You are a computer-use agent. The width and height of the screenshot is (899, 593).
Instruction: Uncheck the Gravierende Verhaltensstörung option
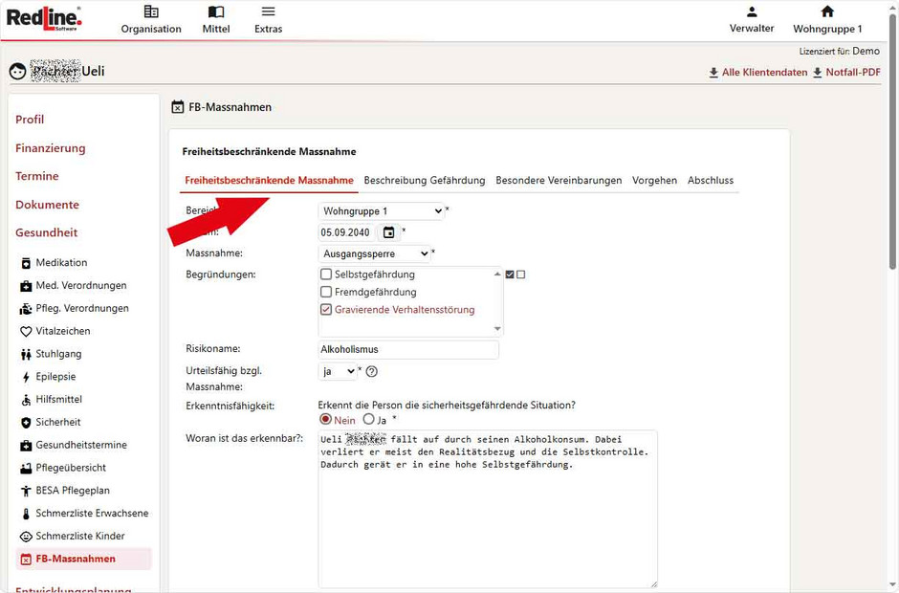326,309
